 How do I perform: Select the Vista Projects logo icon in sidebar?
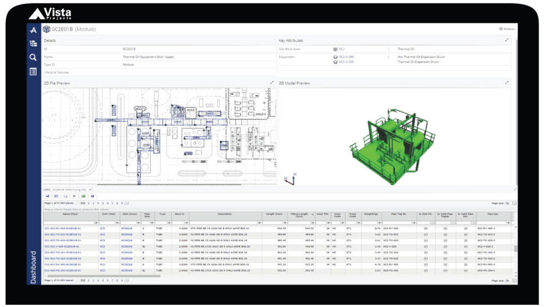point(33,30)
